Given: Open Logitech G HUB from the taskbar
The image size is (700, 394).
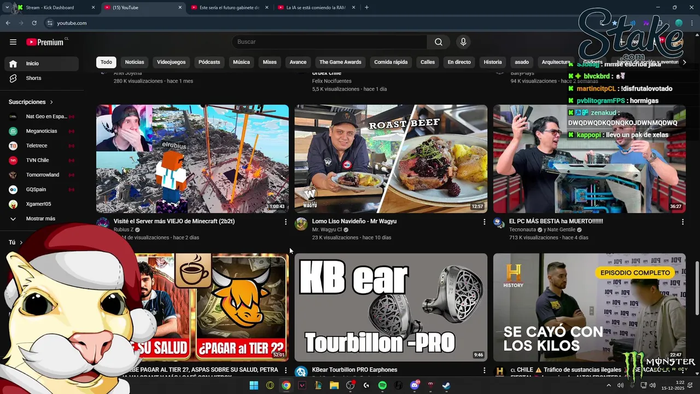Looking at the screenshot, I should tap(366, 386).
